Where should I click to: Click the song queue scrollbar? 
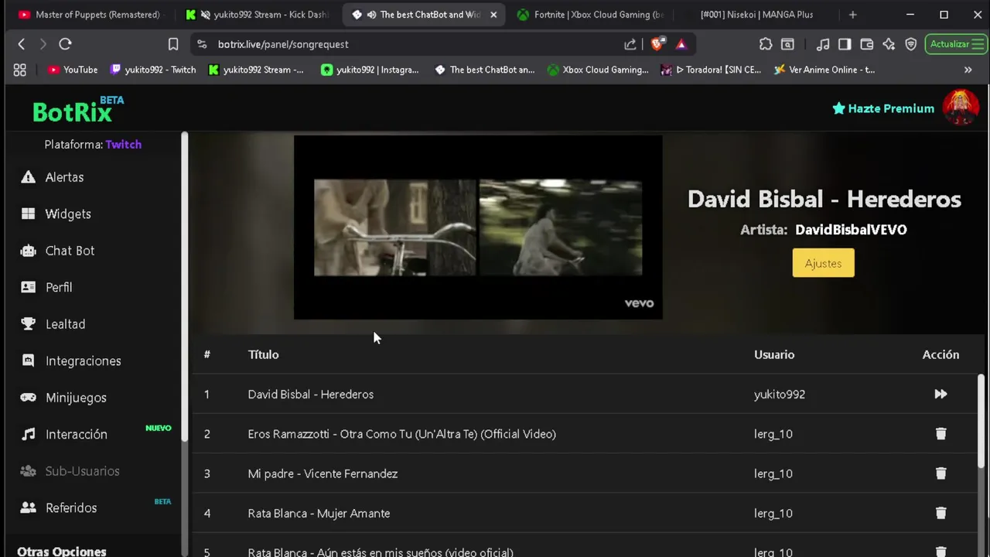click(981, 422)
